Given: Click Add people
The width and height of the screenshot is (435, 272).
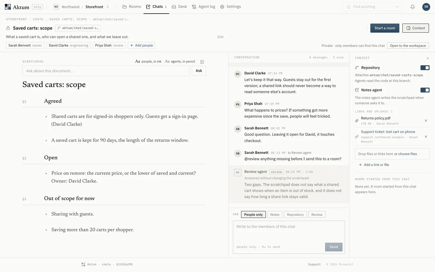Looking at the screenshot, I should tap(141, 45).
